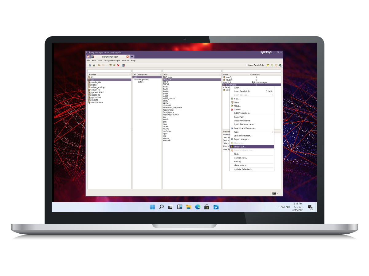369x276 pixels.
Task: Open a library using the folder toolbar icon
Action: (99, 65)
